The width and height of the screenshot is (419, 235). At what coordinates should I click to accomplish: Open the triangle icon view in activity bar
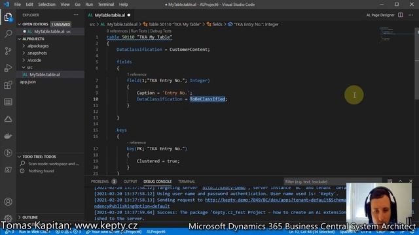(8, 119)
